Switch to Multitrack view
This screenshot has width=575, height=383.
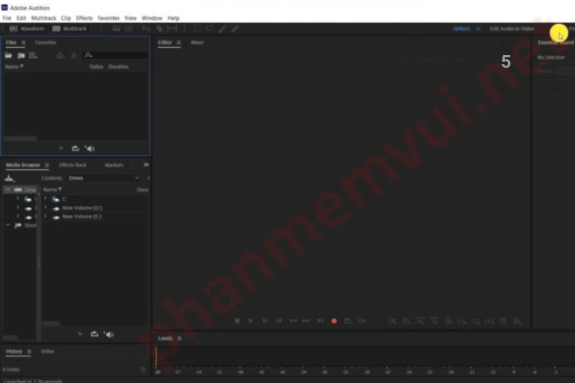69,29
